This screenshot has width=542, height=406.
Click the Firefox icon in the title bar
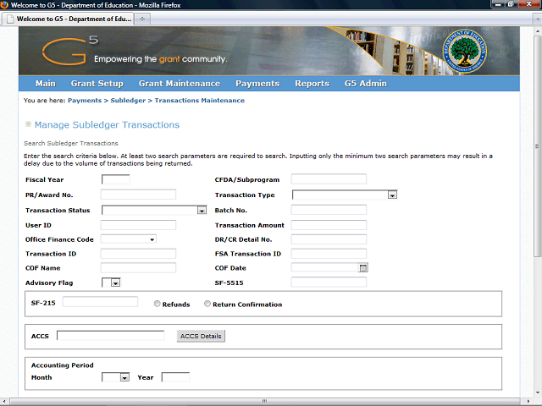pos(6,5)
